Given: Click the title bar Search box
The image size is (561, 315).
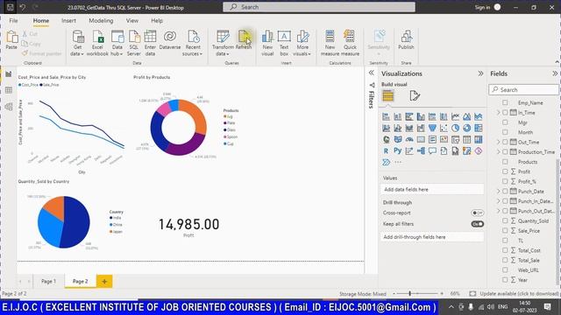Looking at the screenshot, I should (x=319, y=7).
